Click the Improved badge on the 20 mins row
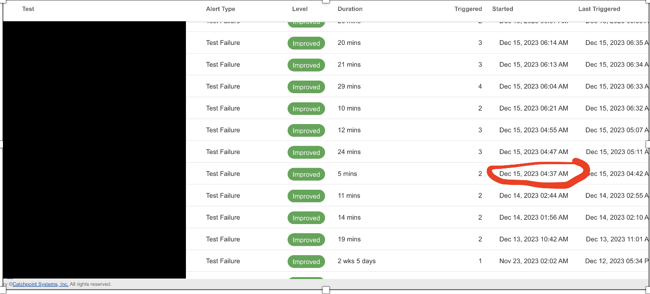Screen dimensions: 650x294 click(306, 43)
